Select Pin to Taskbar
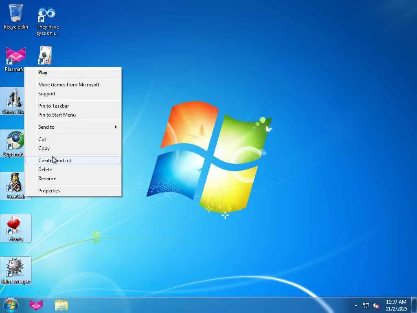Viewport: 417px width, 313px height. tap(73, 106)
